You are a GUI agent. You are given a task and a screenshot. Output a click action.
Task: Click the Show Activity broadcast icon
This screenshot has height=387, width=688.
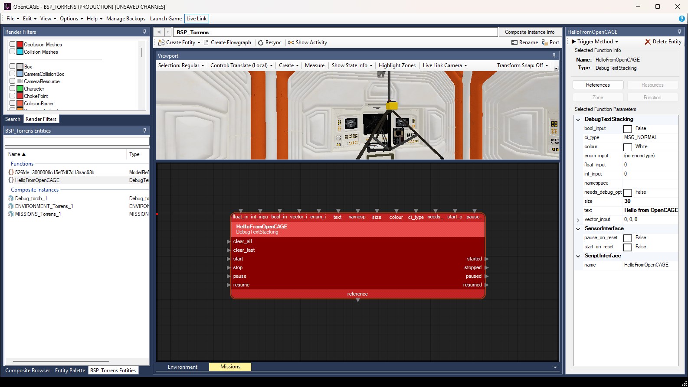coord(291,42)
